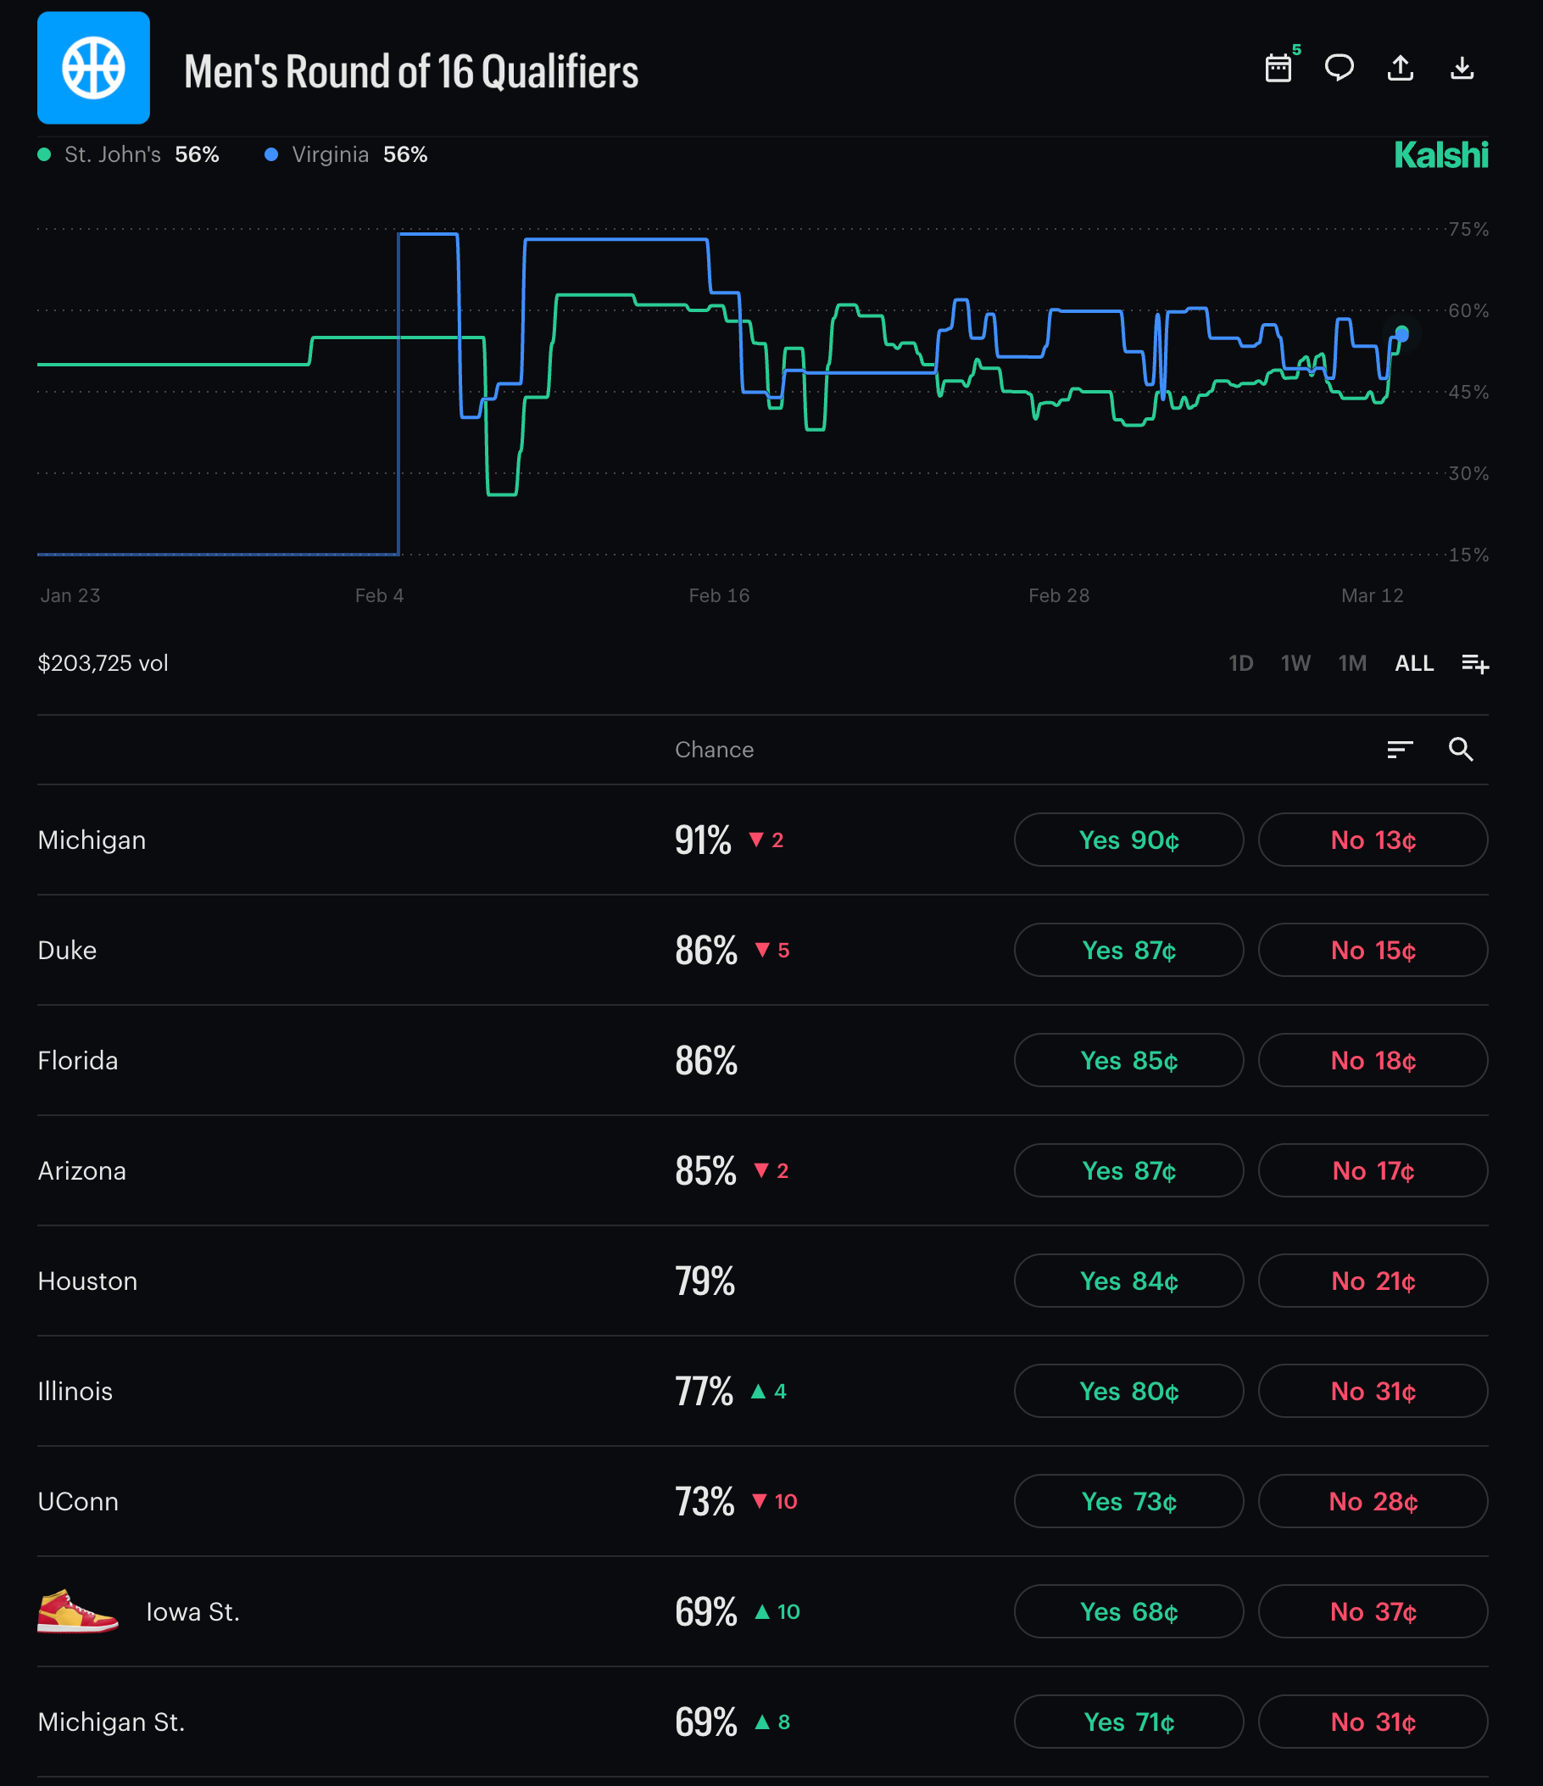Image resolution: width=1543 pixels, height=1786 pixels.
Task: Buy Michigan Yes at 90¢
Action: tap(1128, 840)
